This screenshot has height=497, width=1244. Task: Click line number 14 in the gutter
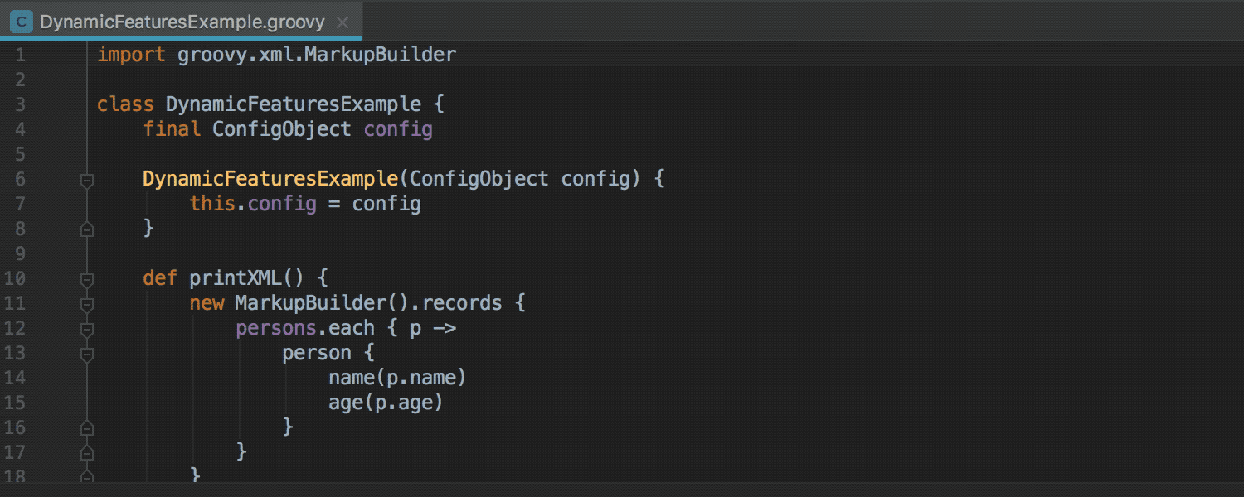pyautogui.click(x=16, y=378)
